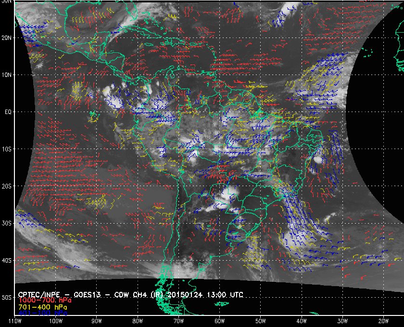Click the 20N latitude label
The height and width of the screenshot is (327, 404).
(6, 38)
